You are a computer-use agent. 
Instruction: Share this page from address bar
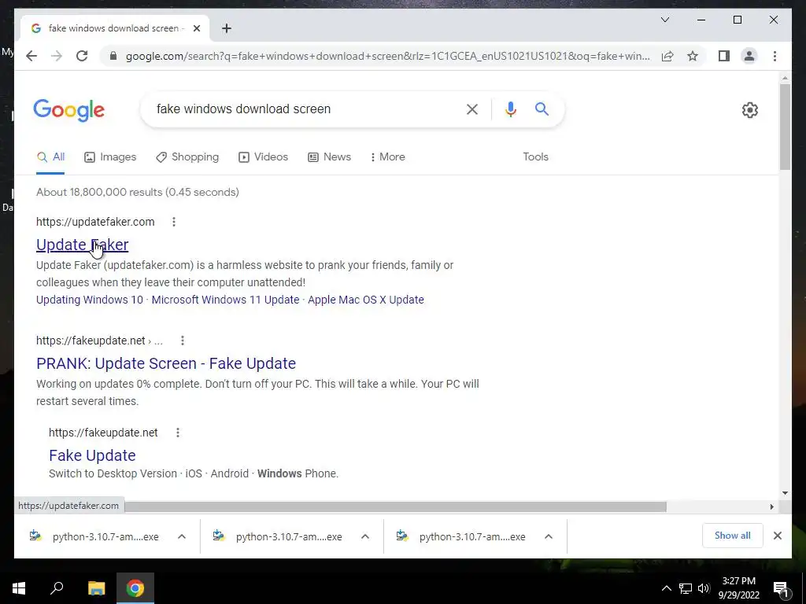pyautogui.click(x=667, y=56)
